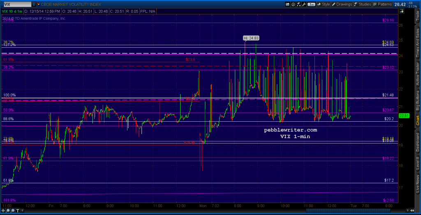The height and width of the screenshot is (215, 421).
Task: Click the $20.2 level label
Action: [389, 119]
